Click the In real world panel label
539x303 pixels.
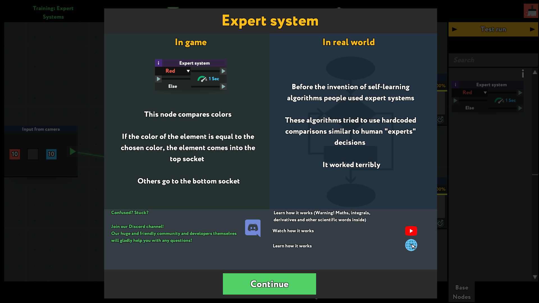coord(348,42)
